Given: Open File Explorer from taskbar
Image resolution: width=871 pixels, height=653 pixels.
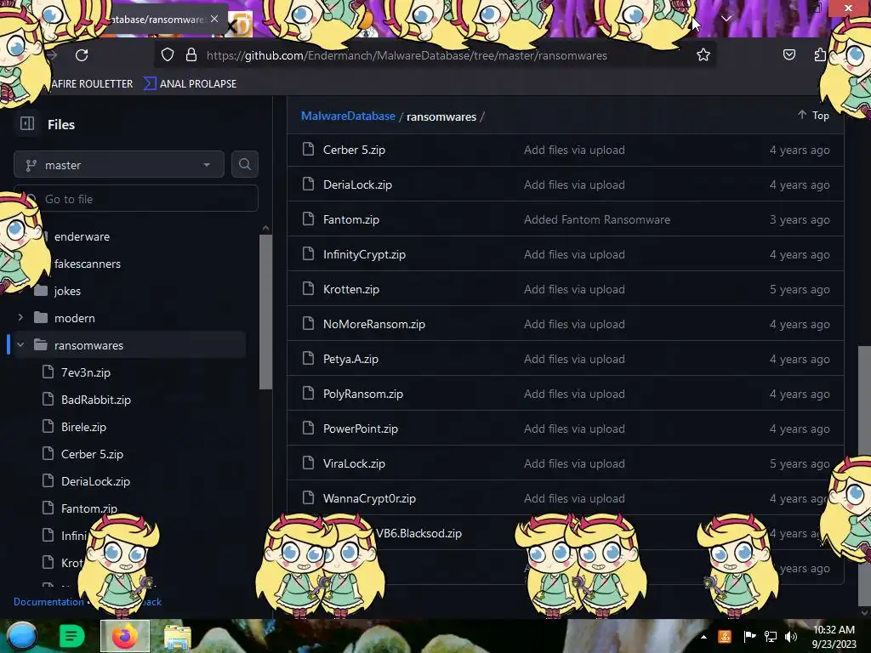Looking at the screenshot, I should pyautogui.click(x=177, y=638).
